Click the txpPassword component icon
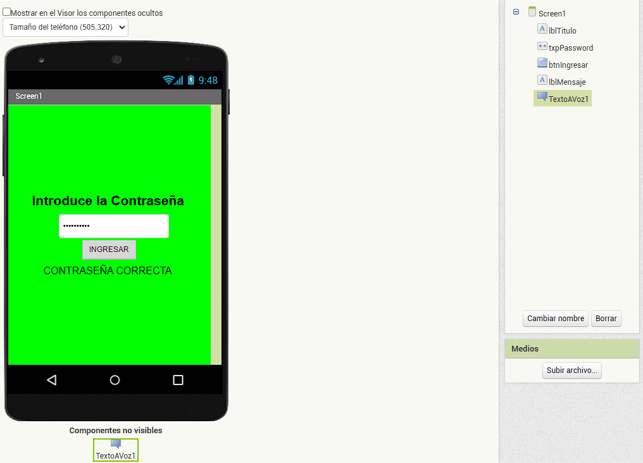 coord(542,46)
